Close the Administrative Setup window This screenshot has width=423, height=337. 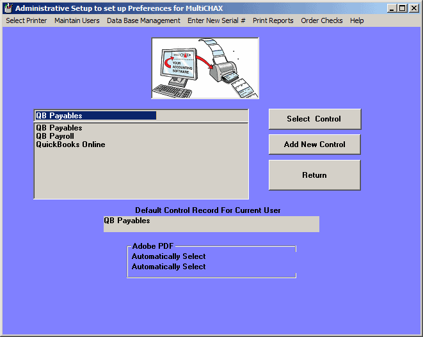[413, 8]
